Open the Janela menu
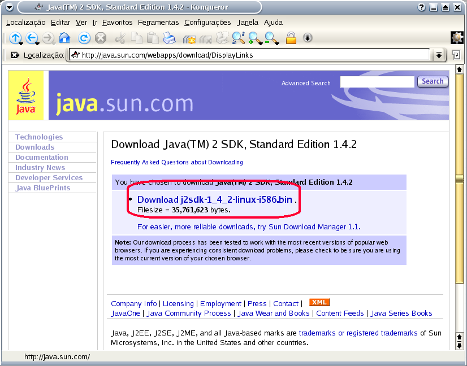 248,23
